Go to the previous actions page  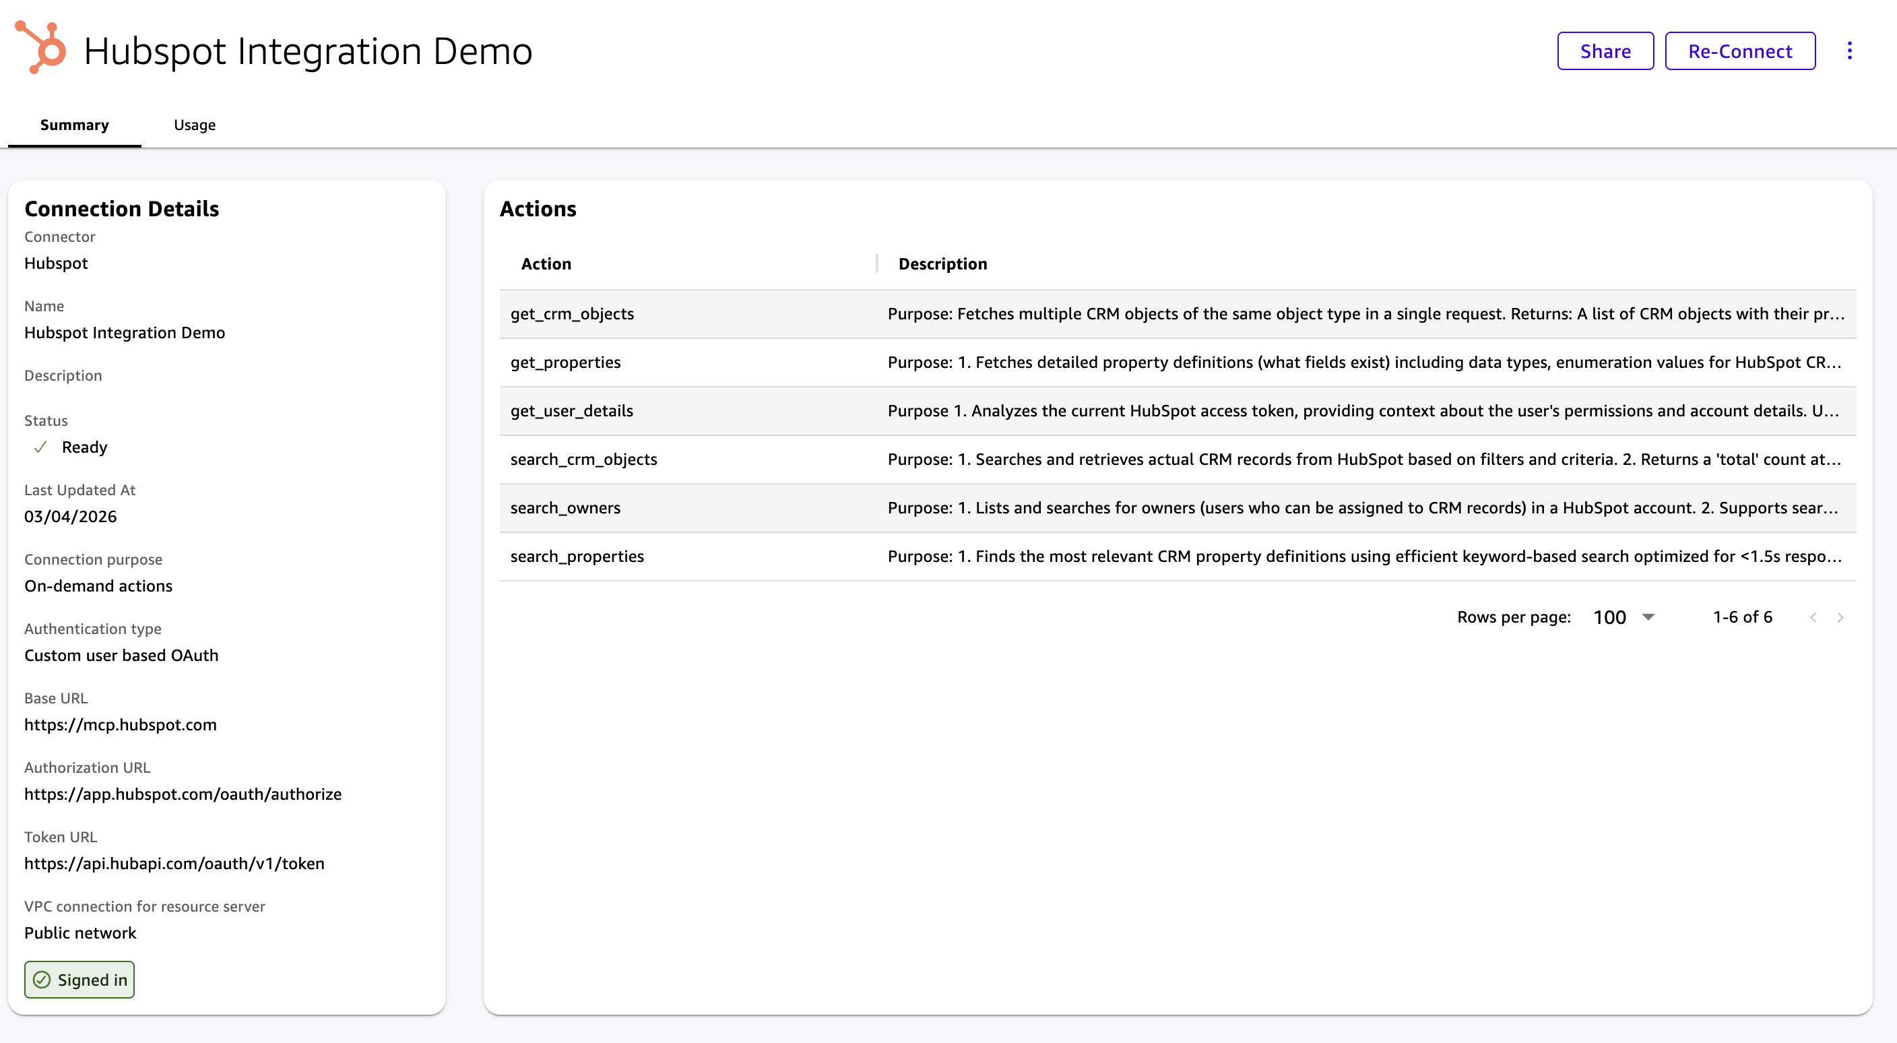pos(1813,617)
